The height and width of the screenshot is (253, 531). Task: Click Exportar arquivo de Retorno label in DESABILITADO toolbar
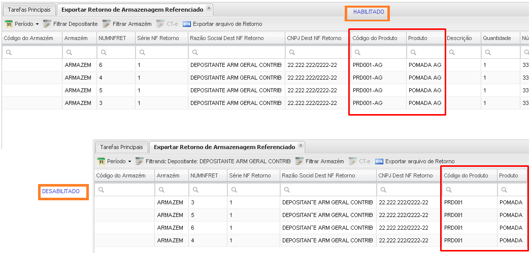click(x=420, y=161)
